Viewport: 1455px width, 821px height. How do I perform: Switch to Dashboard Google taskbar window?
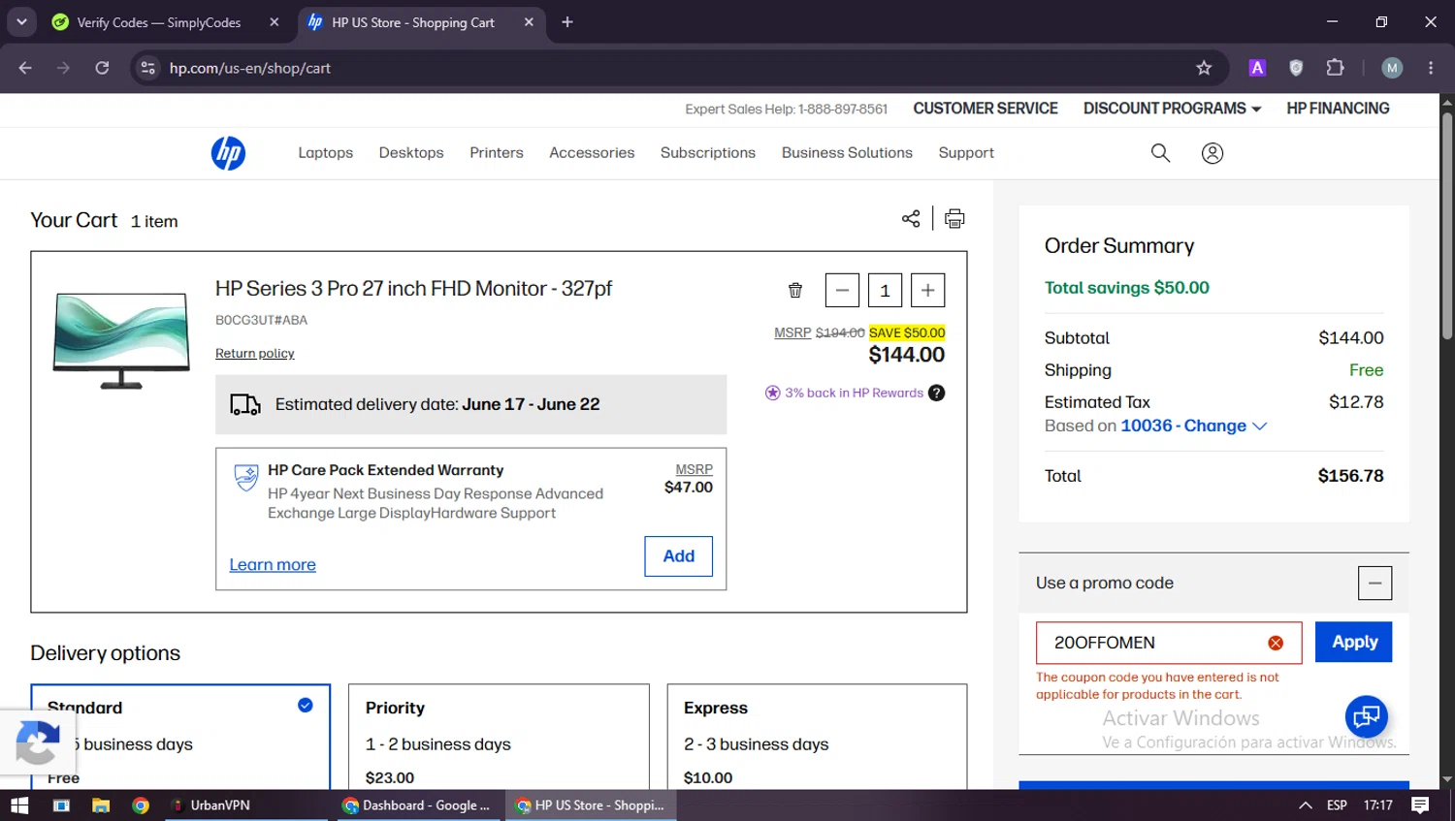tap(418, 805)
